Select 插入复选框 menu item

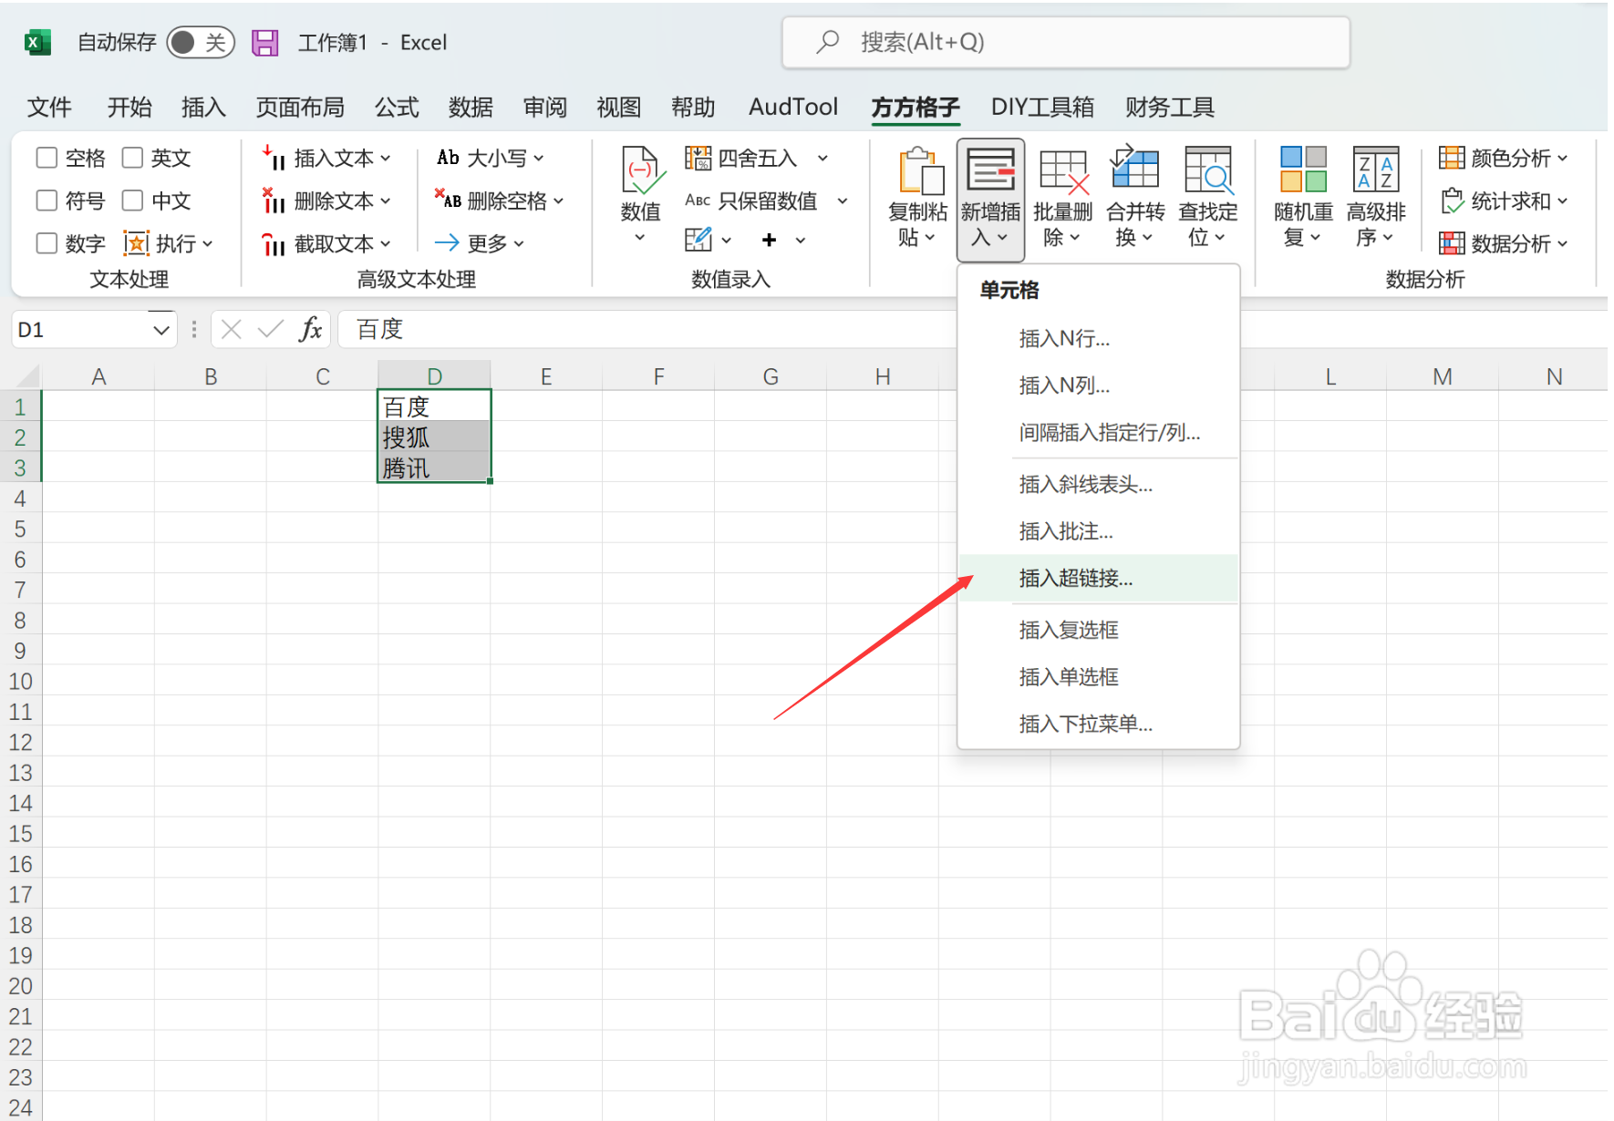[x=1098, y=630]
